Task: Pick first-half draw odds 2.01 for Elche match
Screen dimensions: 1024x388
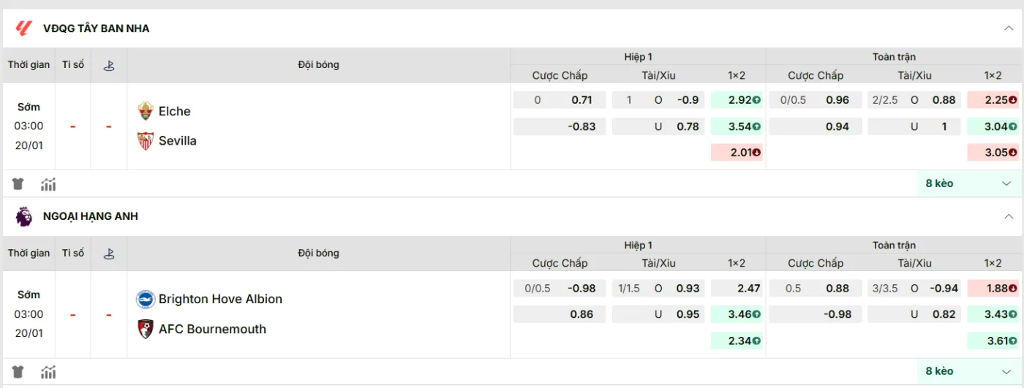Action: 737,152
